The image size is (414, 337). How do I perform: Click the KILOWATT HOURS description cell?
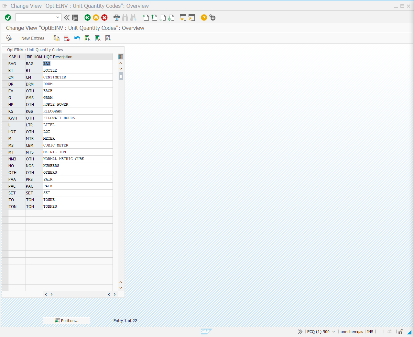pos(78,118)
